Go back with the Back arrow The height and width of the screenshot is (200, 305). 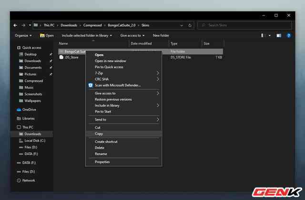coord(15,25)
